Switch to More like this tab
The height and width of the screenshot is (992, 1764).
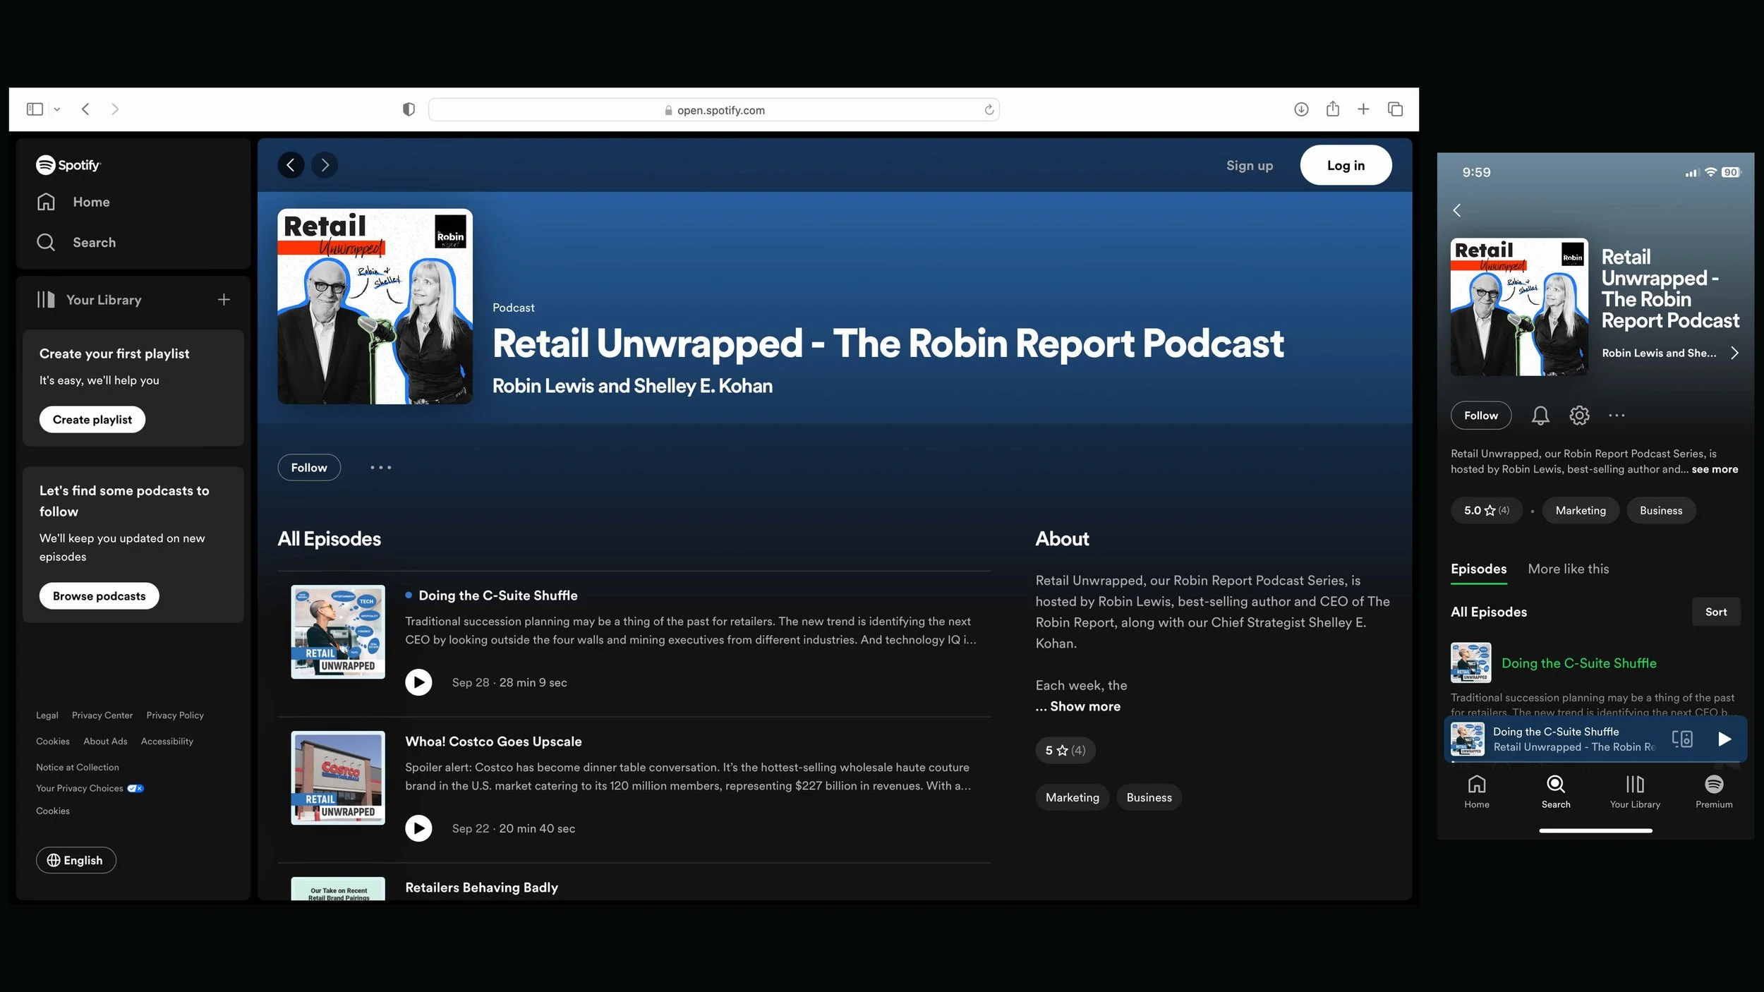pyautogui.click(x=1569, y=569)
